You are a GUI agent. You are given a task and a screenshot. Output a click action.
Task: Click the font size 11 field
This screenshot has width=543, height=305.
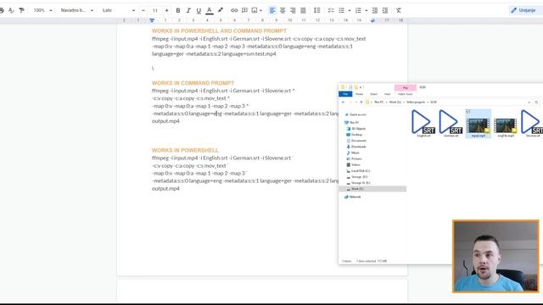[x=155, y=10]
